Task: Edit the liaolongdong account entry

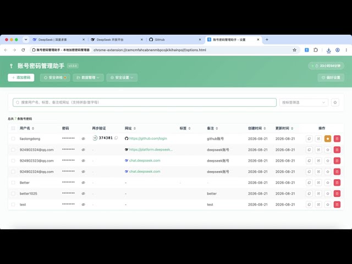Action: (x=318, y=139)
